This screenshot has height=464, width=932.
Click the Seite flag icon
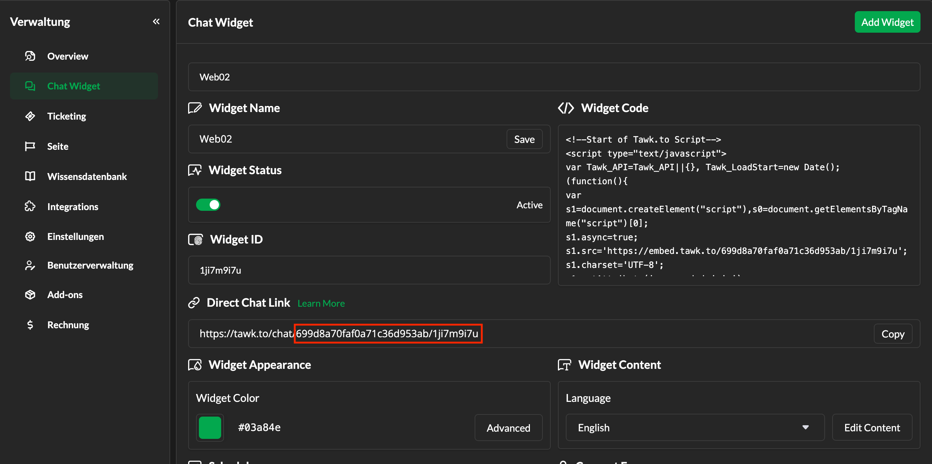(30, 146)
